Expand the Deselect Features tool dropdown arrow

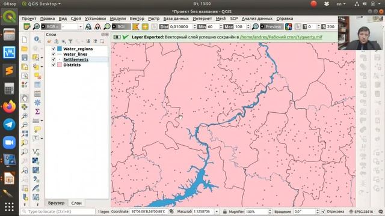[42, 67]
